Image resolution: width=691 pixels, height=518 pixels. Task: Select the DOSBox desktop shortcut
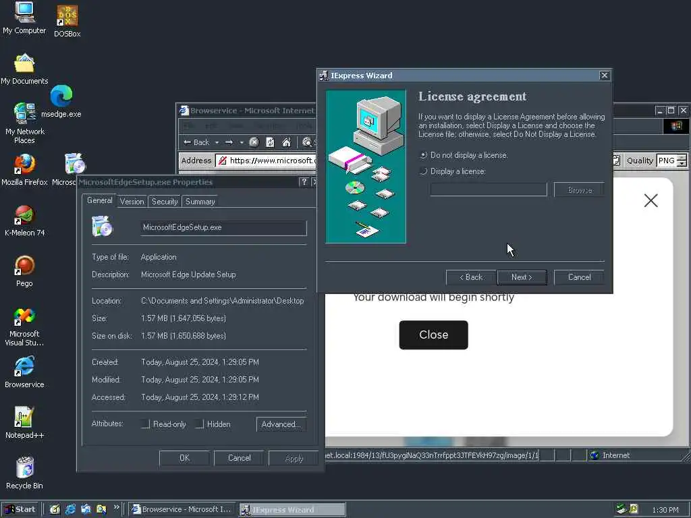(x=67, y=21)
